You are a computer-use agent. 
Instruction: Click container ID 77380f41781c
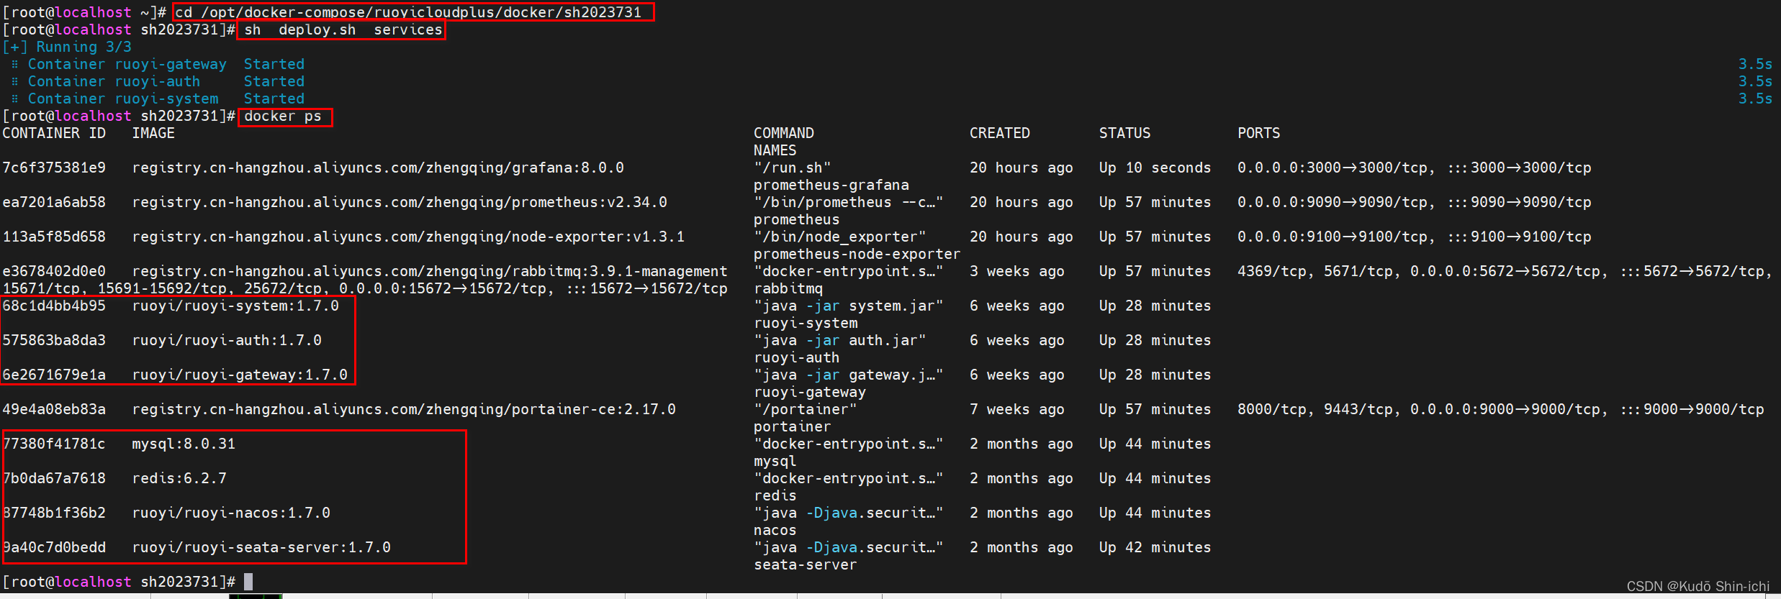[x=54, y=444]
